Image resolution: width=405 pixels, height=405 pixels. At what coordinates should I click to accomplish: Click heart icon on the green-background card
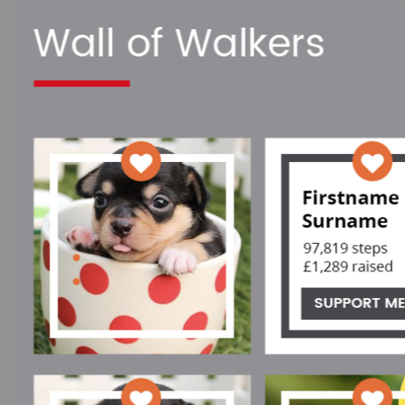click(x=373, y=392)
